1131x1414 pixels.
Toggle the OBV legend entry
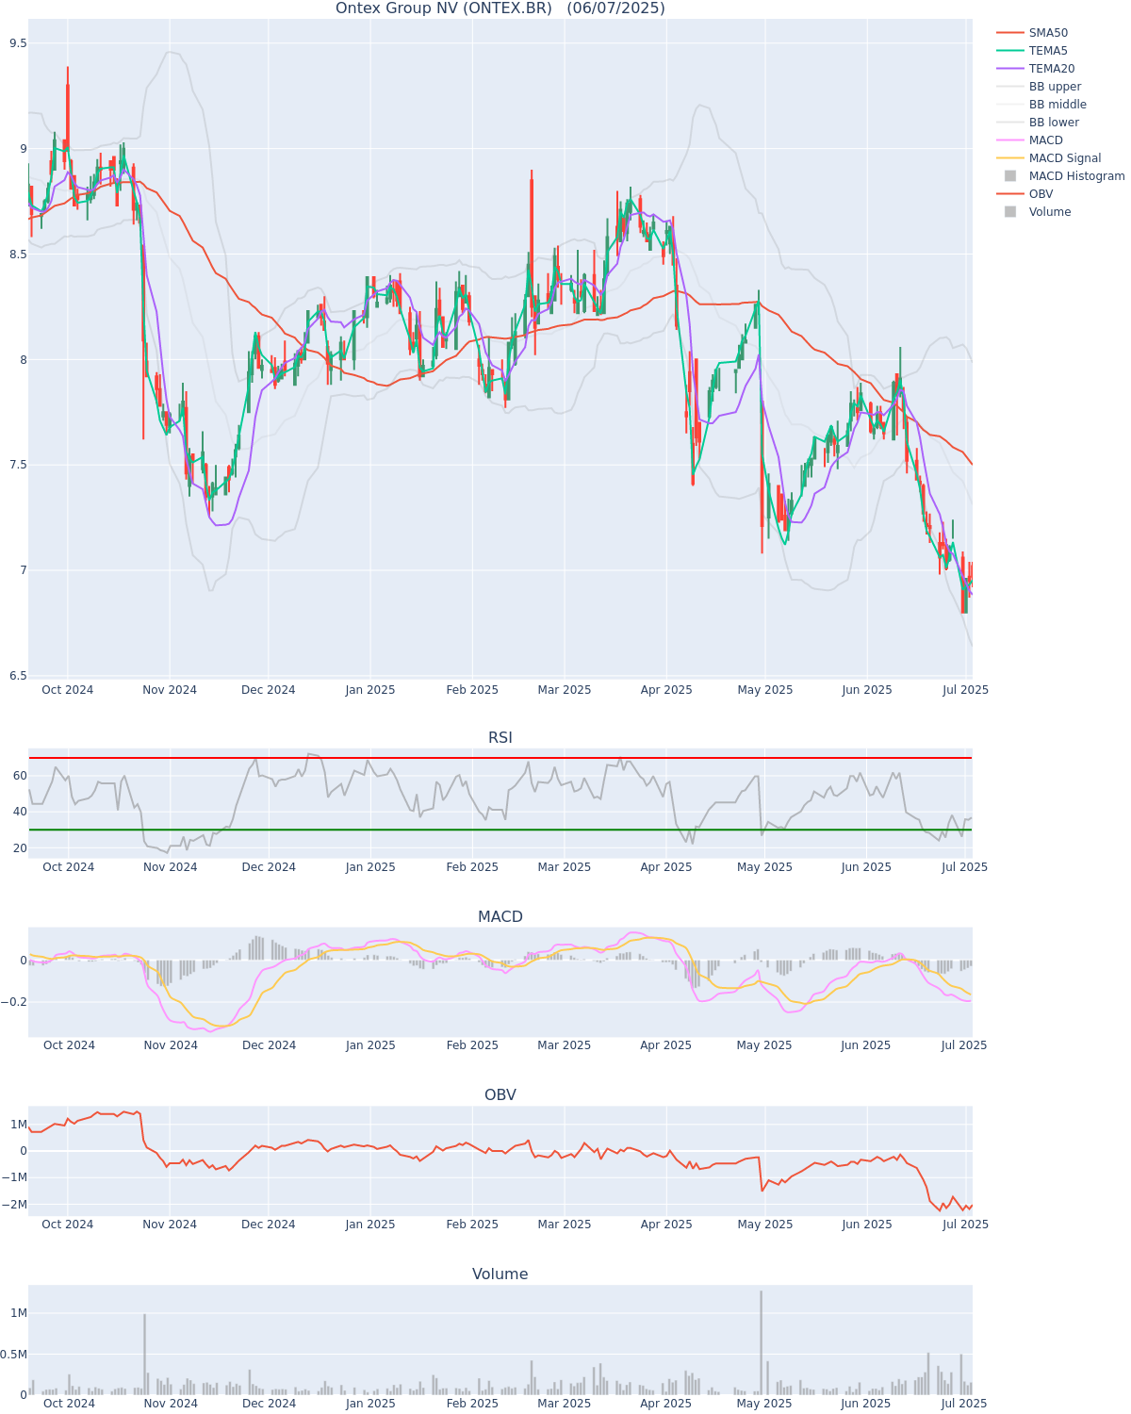[1025, 194]
